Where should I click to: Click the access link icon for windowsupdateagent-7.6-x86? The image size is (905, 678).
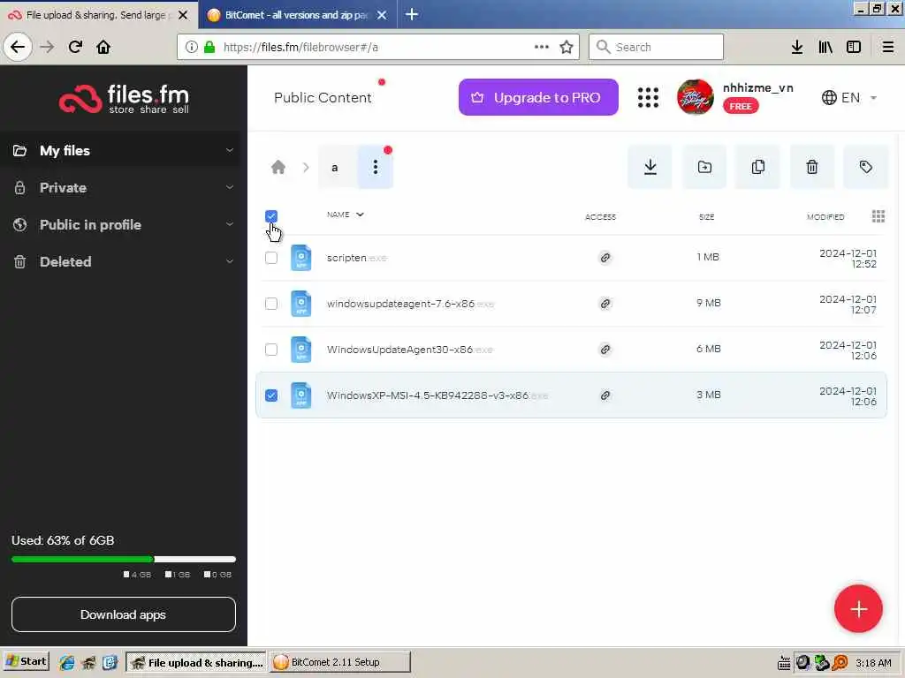click(605, 304)
